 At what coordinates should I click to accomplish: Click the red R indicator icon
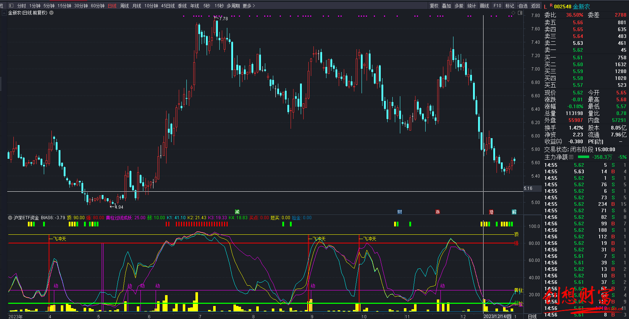pos(551,5)
